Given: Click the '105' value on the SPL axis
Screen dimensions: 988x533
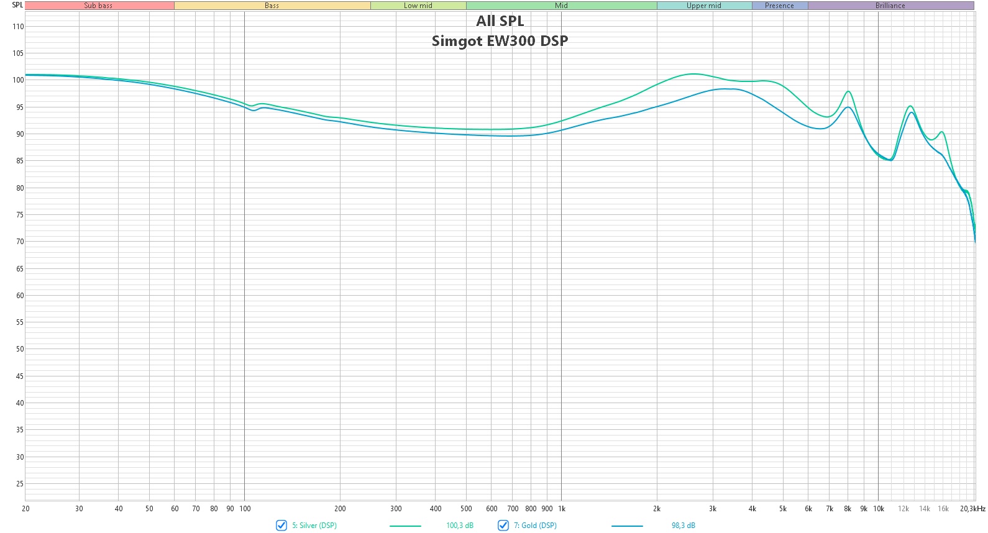Looking at the screenshot, I should (x=18, y=53).
